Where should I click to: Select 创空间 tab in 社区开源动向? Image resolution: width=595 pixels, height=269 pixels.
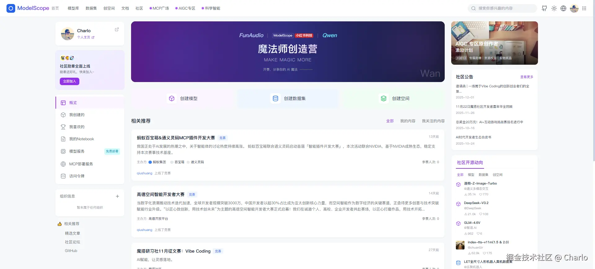[498, 175]
